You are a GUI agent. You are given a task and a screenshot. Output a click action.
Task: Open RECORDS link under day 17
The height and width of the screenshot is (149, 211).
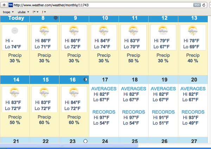point(104,112)
